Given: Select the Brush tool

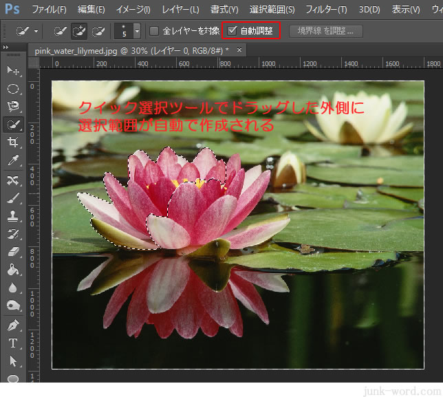Looking at the screenshot, I should 13,198.
